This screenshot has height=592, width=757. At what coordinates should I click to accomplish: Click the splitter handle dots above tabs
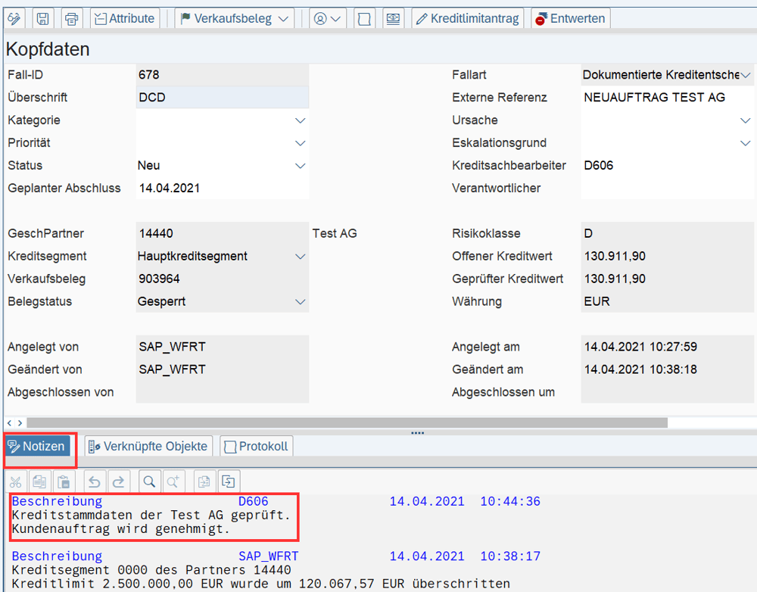418,433
